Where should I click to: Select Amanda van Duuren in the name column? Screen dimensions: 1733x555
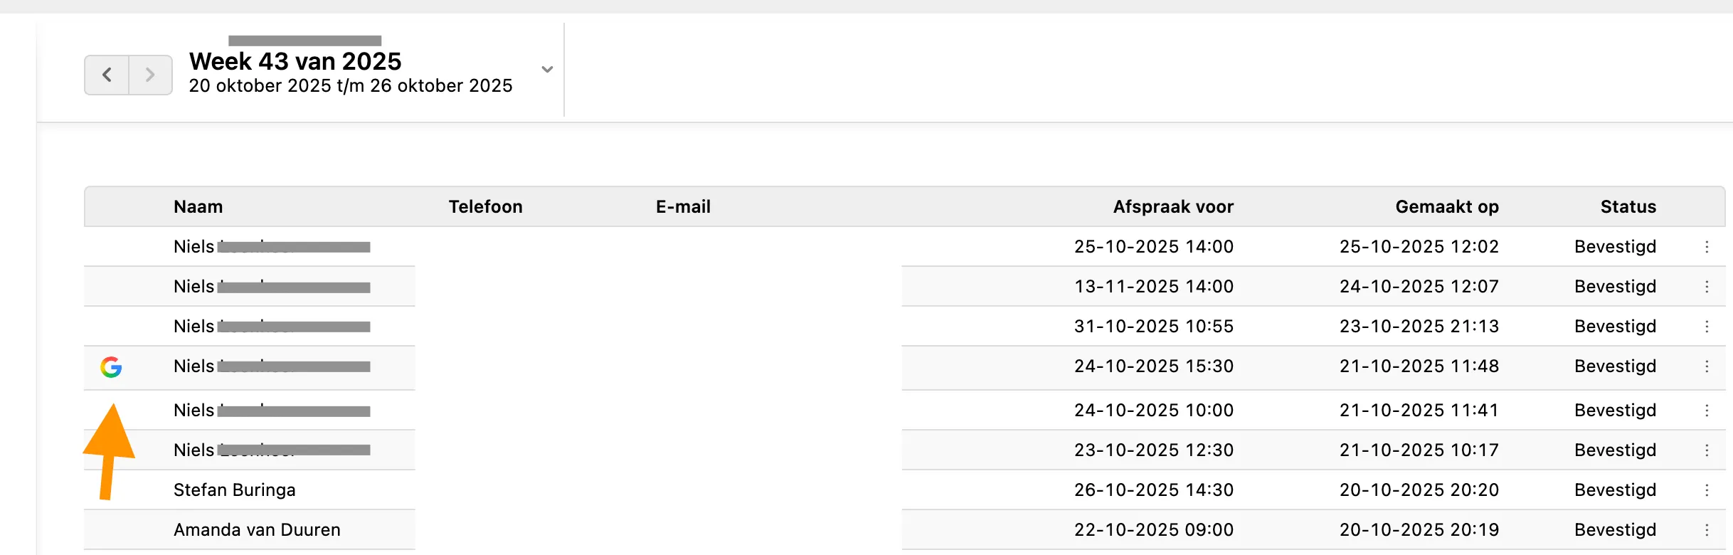[257, 530]
